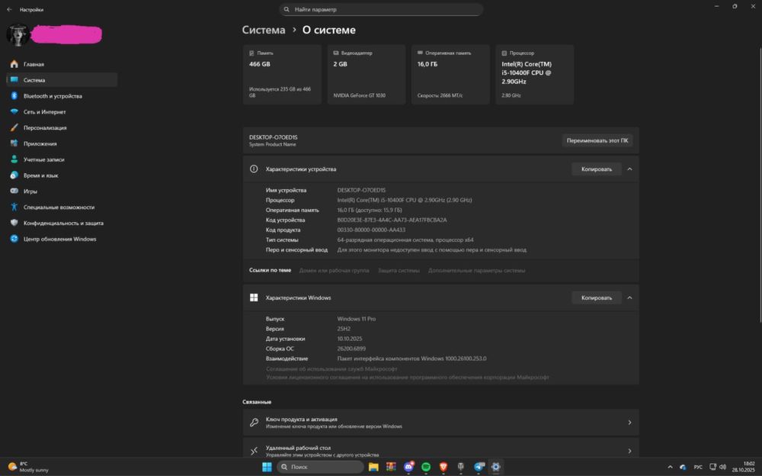
Task: Click the Windows 11 Pro edition text
Action: (356, 319)
